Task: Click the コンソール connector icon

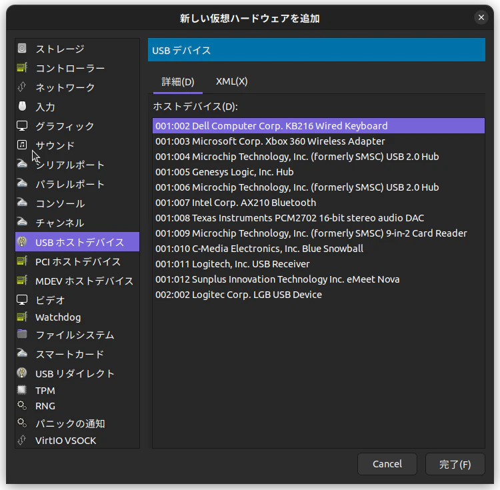Action: point(22,203)
